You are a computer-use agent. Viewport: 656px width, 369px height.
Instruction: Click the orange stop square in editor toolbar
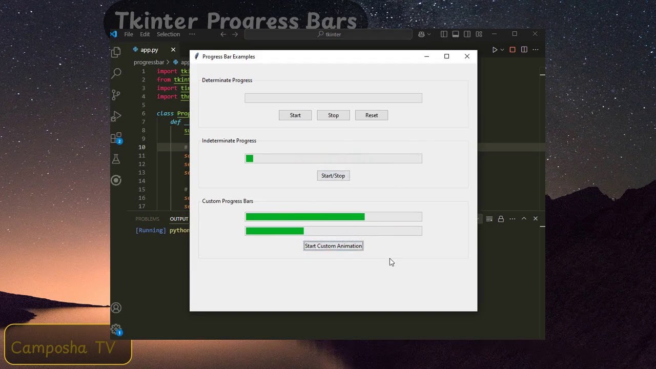pyautogui.click(x=512, y=50)
